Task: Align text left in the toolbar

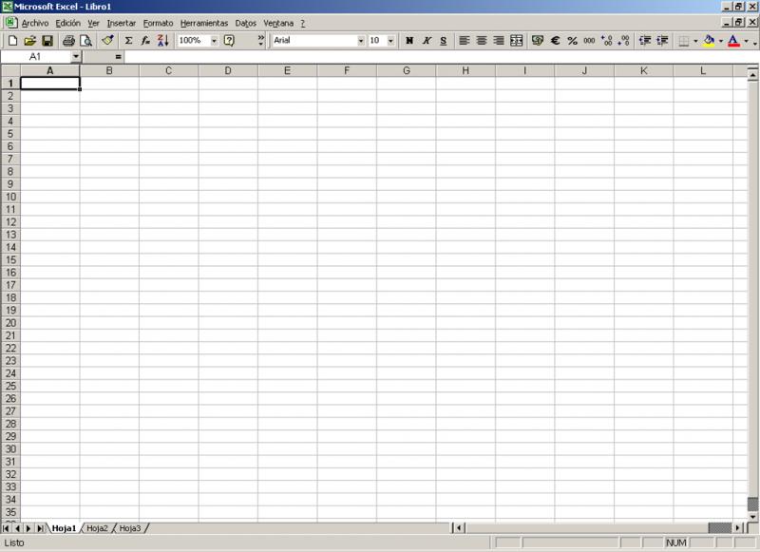Action: (x=464, y=41)
